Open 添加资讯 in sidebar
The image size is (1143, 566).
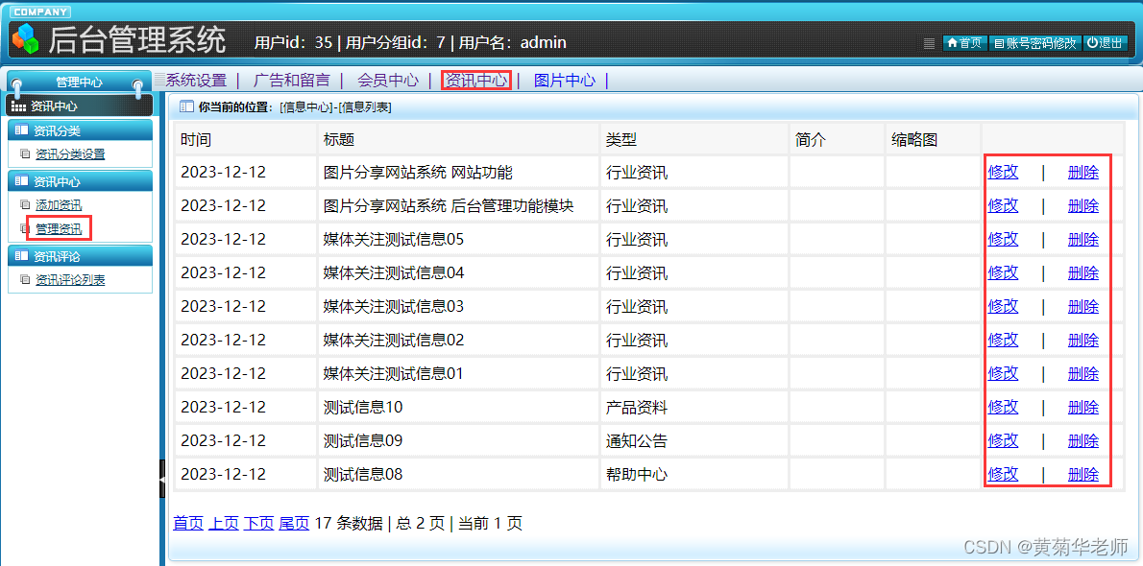point(59,205)
